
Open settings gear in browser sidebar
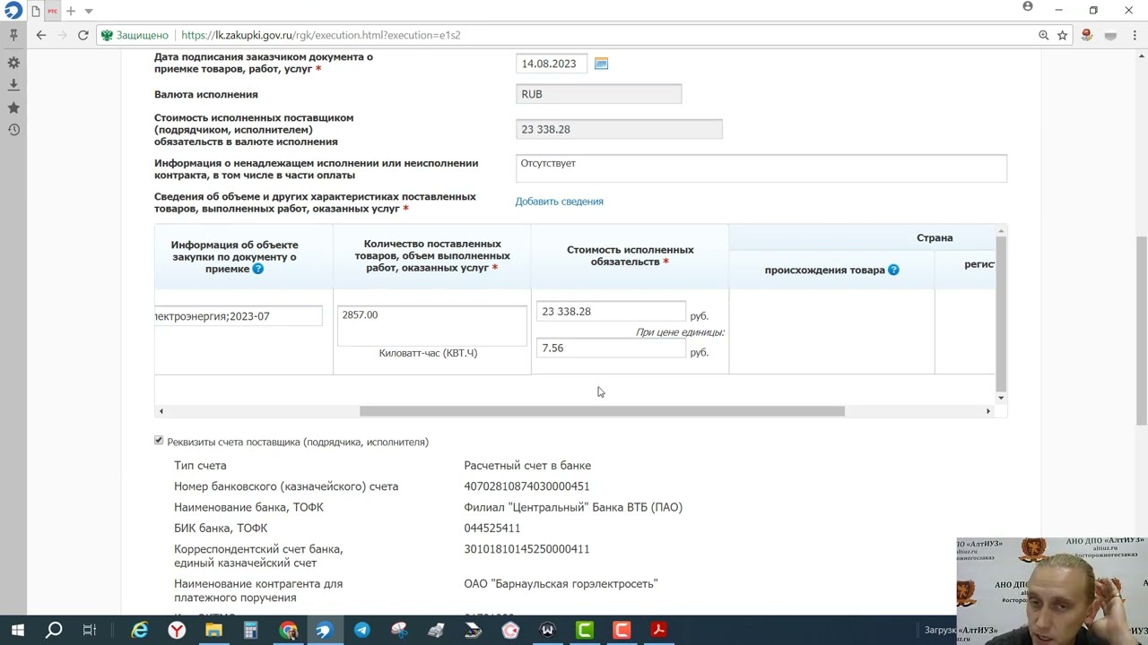13,63
